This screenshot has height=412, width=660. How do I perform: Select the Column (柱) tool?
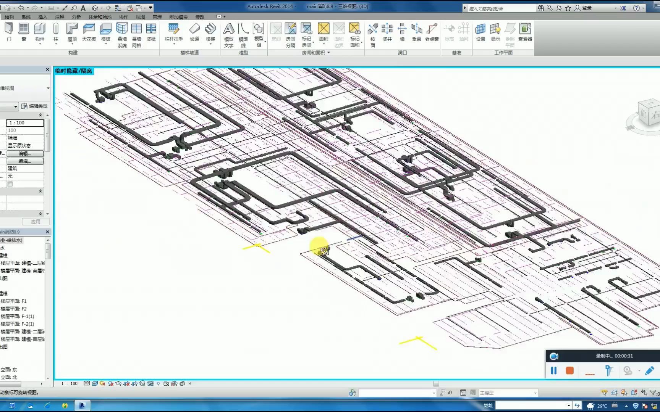(56, 33)
